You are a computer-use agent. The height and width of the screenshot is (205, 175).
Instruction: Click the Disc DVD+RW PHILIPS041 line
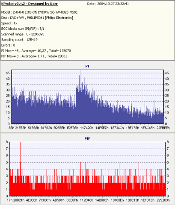click(x=37, y=18)
